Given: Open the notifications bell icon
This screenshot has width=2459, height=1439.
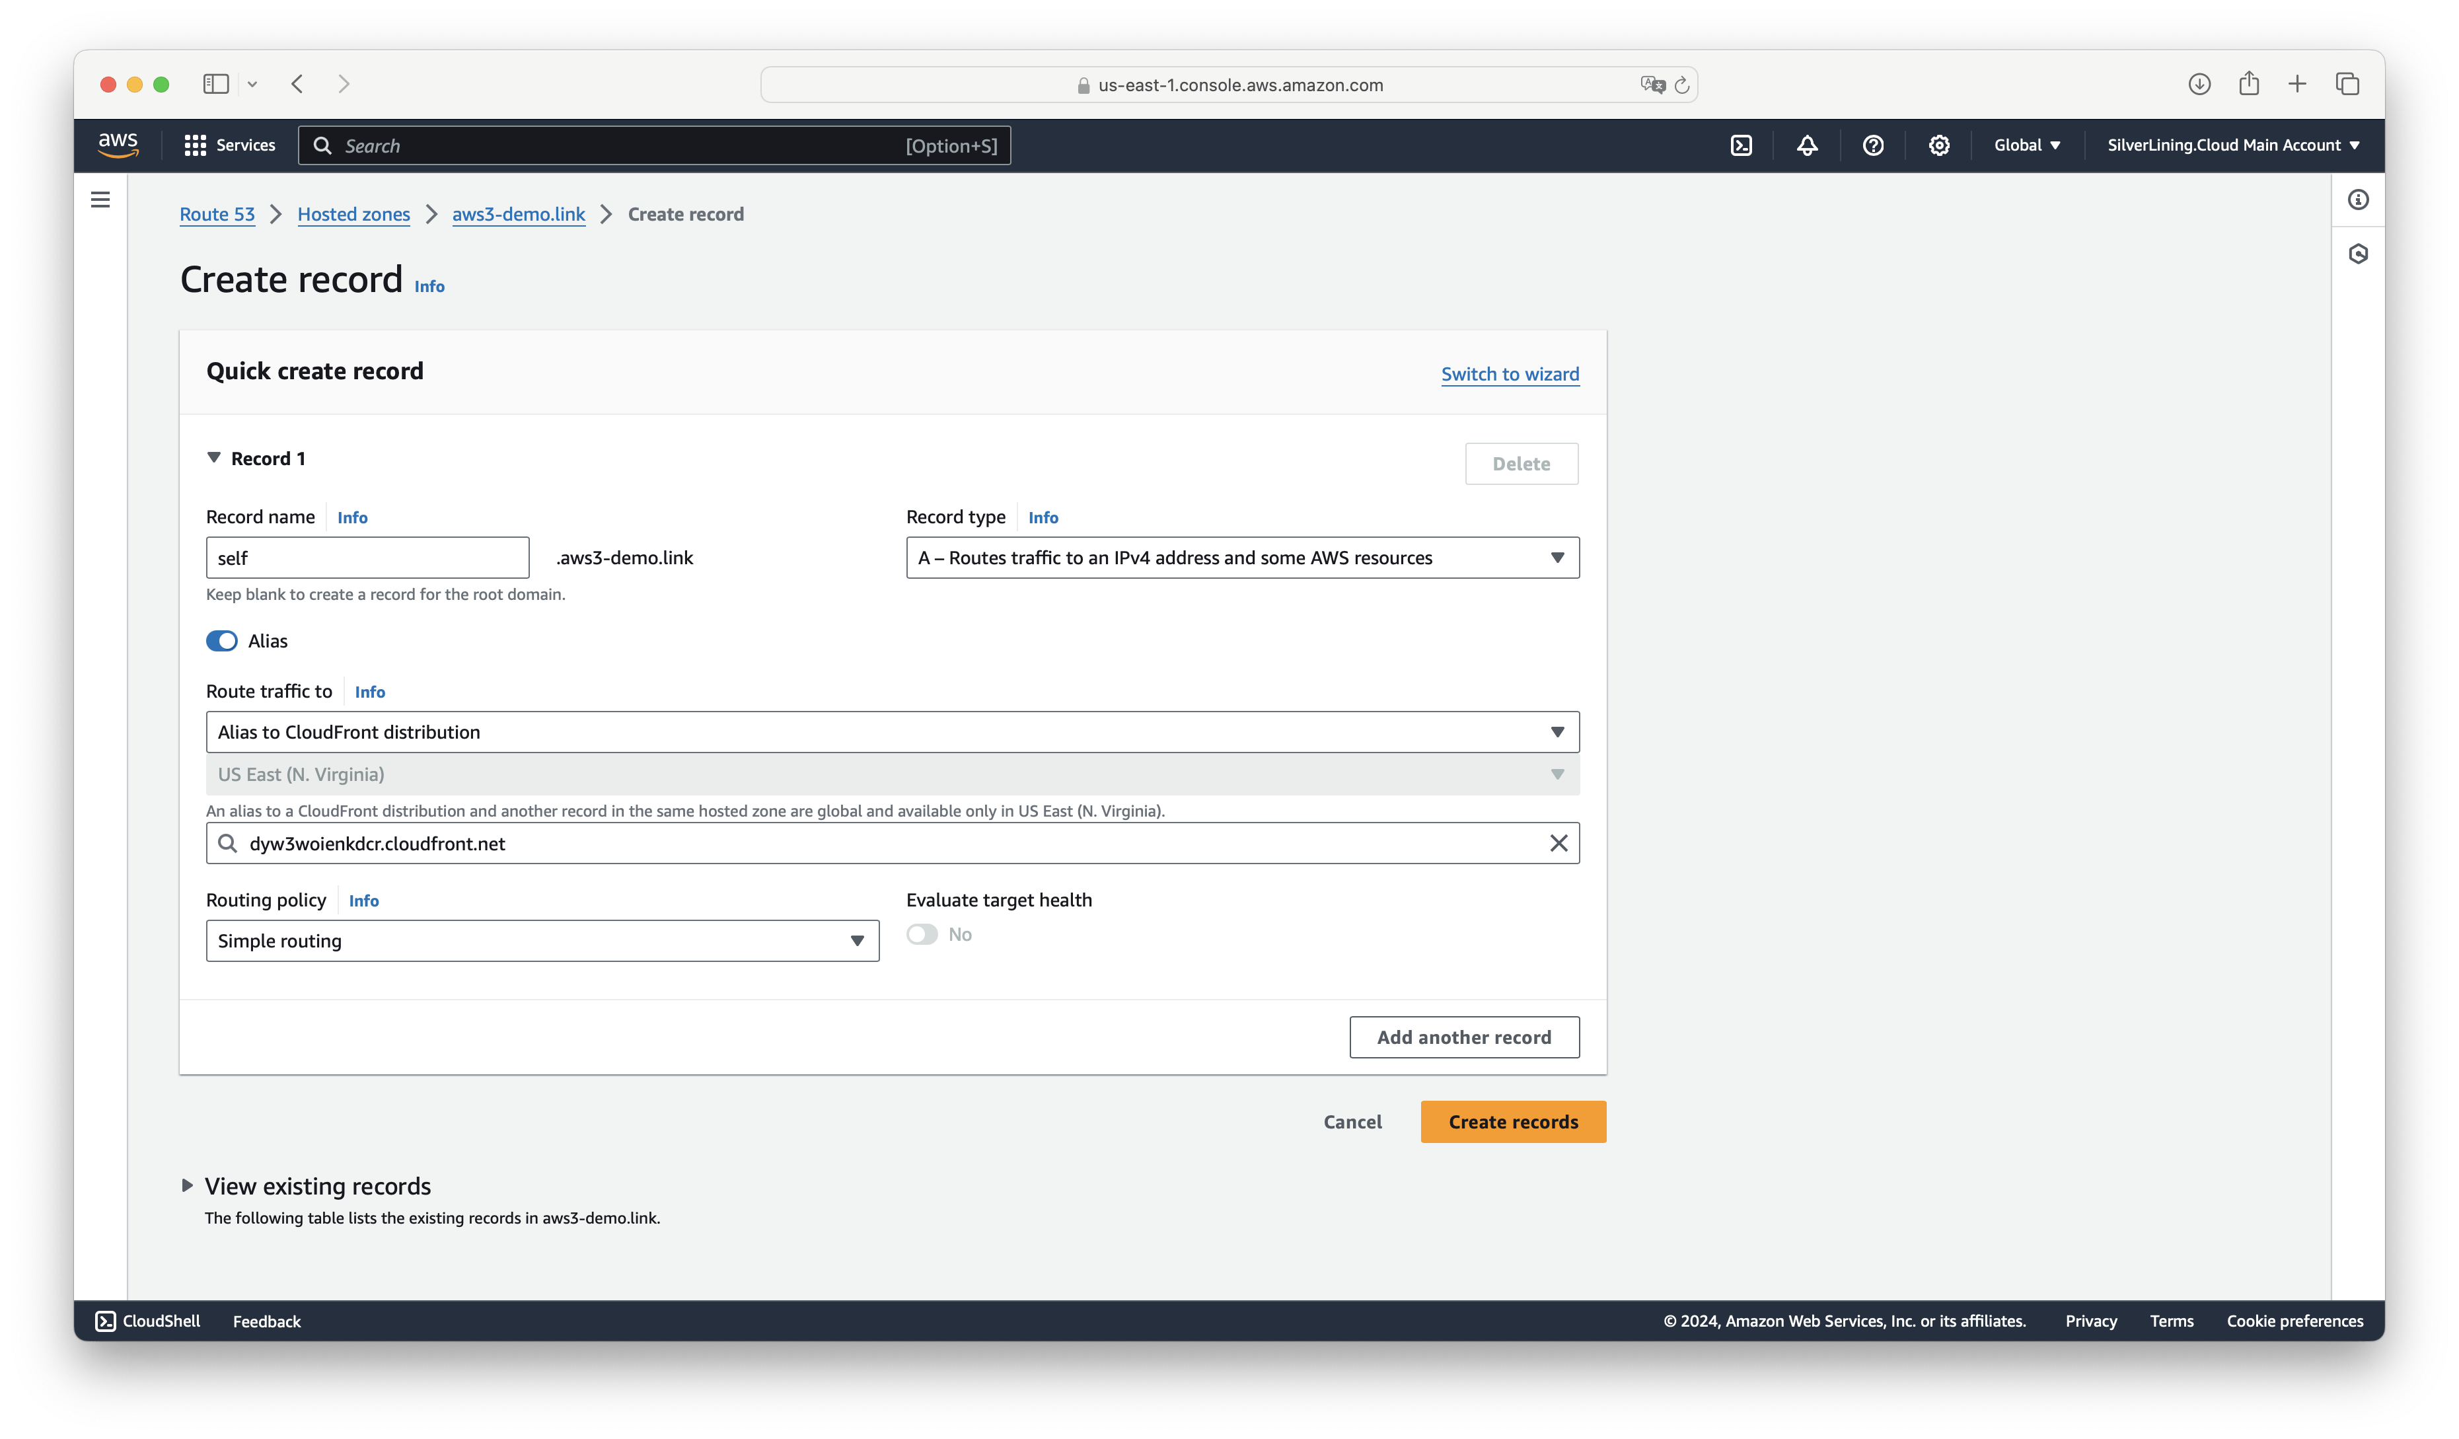Looking at the screenshot, I should 1807,145.
